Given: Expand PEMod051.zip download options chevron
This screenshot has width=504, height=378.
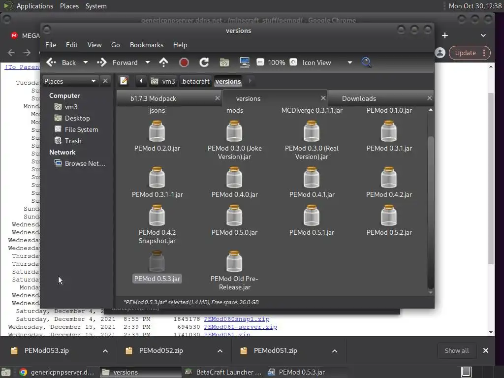Looking at the screenshot, I should coord(335,350).
